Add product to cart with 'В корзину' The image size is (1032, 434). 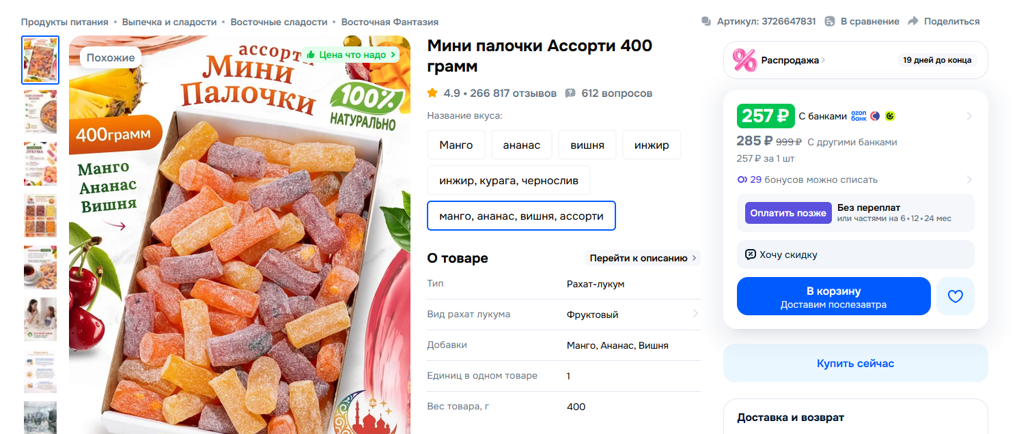[834, 296]
